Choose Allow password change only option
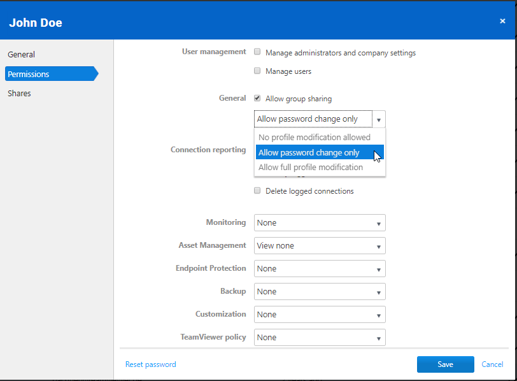 tap(309, 153)
